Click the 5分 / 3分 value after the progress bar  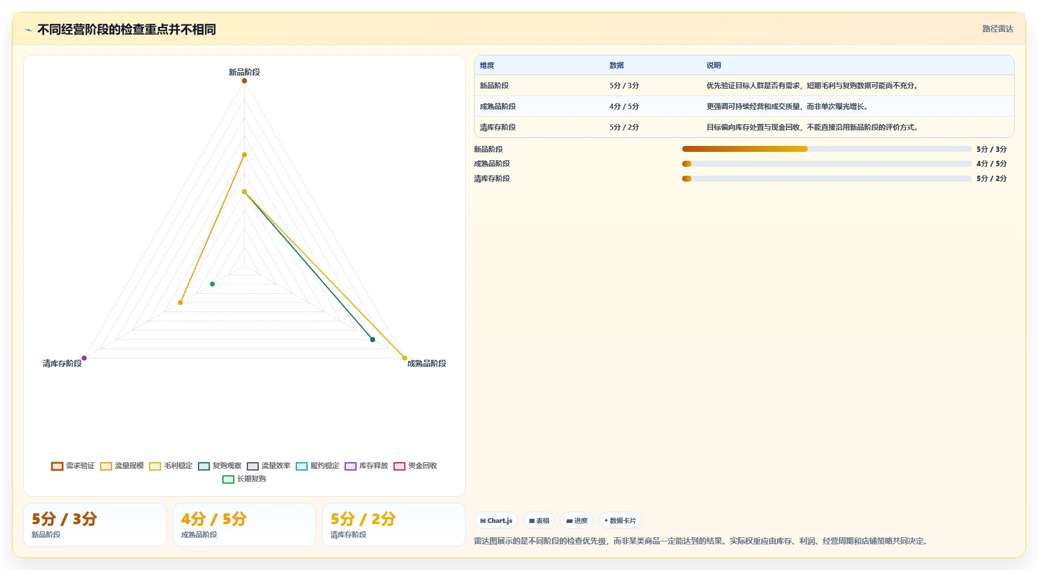(x=991, y=149)
